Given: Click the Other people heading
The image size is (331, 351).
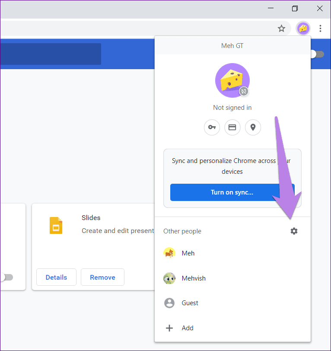Looking at the screenshot, I should 182,231.
